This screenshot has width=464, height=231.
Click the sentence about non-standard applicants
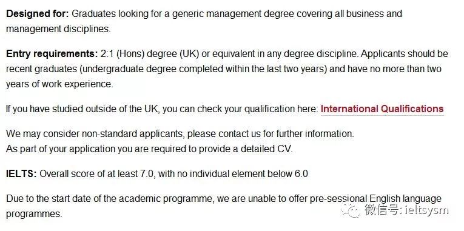pyautogui.click(x=180, y=134)
